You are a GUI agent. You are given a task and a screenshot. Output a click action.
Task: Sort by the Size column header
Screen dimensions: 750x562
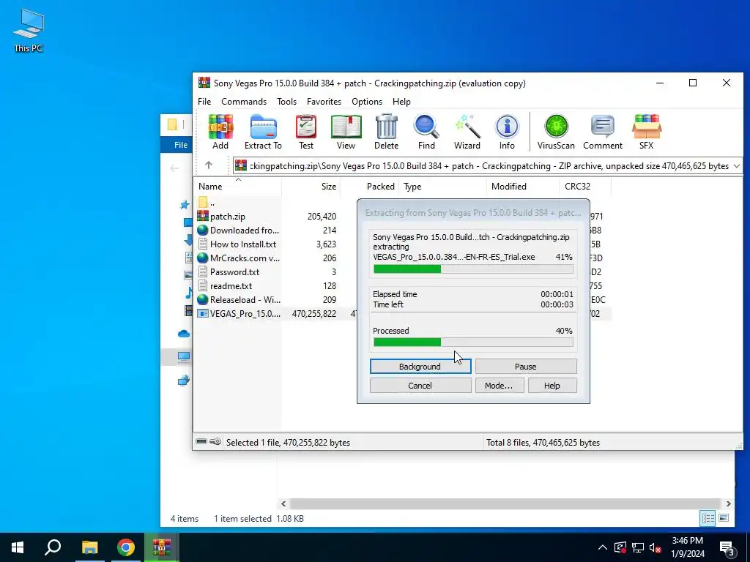point(311,187)
